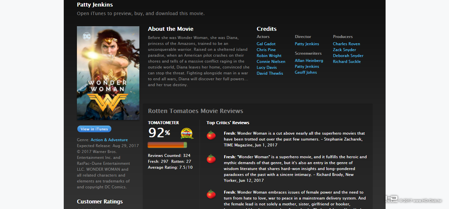Viewport: 449px width, 209px height.
Task: Open Lucy Davis actor link
Action: tap(267, 67)
